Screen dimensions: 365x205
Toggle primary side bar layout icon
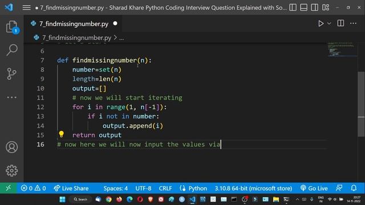point(293,7)
